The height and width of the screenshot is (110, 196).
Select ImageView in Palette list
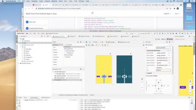pyautogui.click(x=70, y=49)
